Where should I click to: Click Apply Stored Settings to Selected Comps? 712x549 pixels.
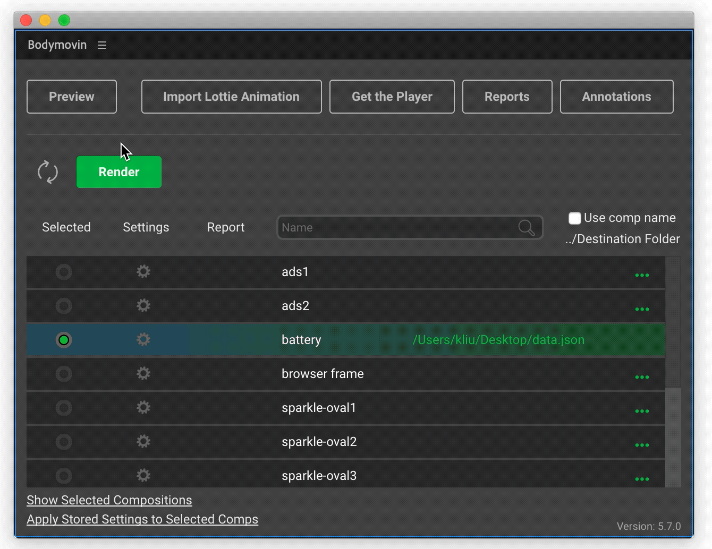pyautogui.click(x=142, y=519)
